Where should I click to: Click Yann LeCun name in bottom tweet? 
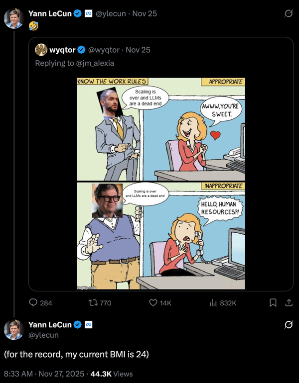pyautogui.click(x=50, y=325)
